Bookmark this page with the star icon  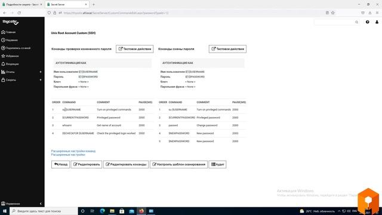tap(333, 13)
